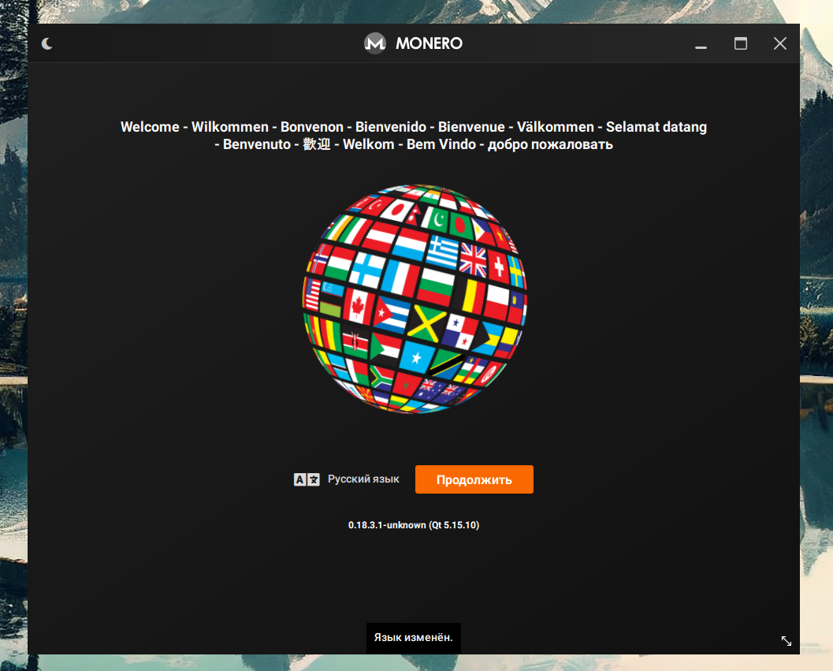Toggle dark/light theme with the moon icon
This screenshot has height=671, width=833.
47,43
